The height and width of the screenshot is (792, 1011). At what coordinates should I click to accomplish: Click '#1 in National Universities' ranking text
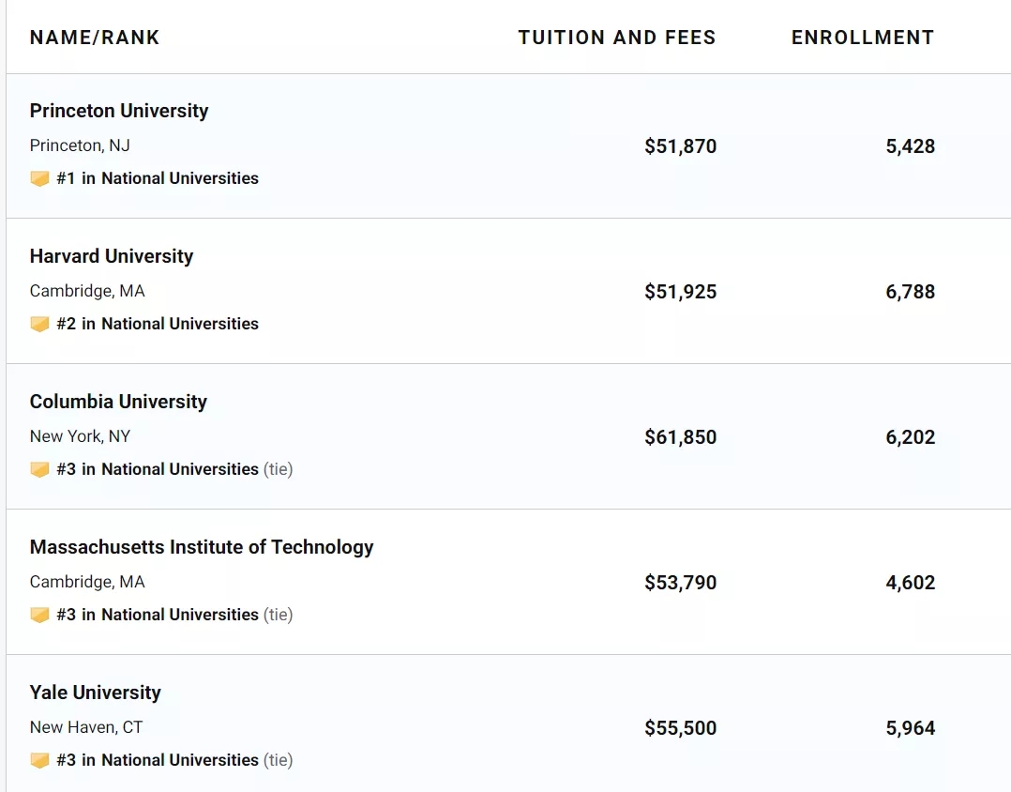158,178
